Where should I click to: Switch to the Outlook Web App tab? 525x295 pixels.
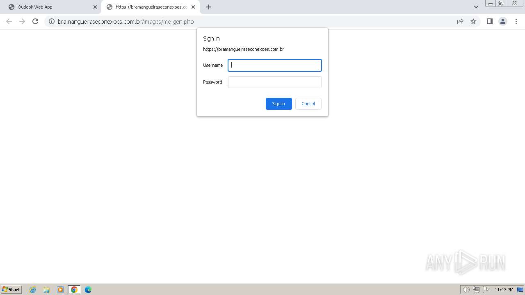tap(51, 7)
